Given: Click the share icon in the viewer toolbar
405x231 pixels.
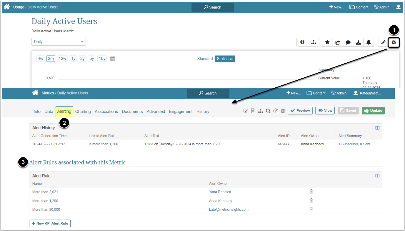Looking at the screenshot, I should coord(338,42).
